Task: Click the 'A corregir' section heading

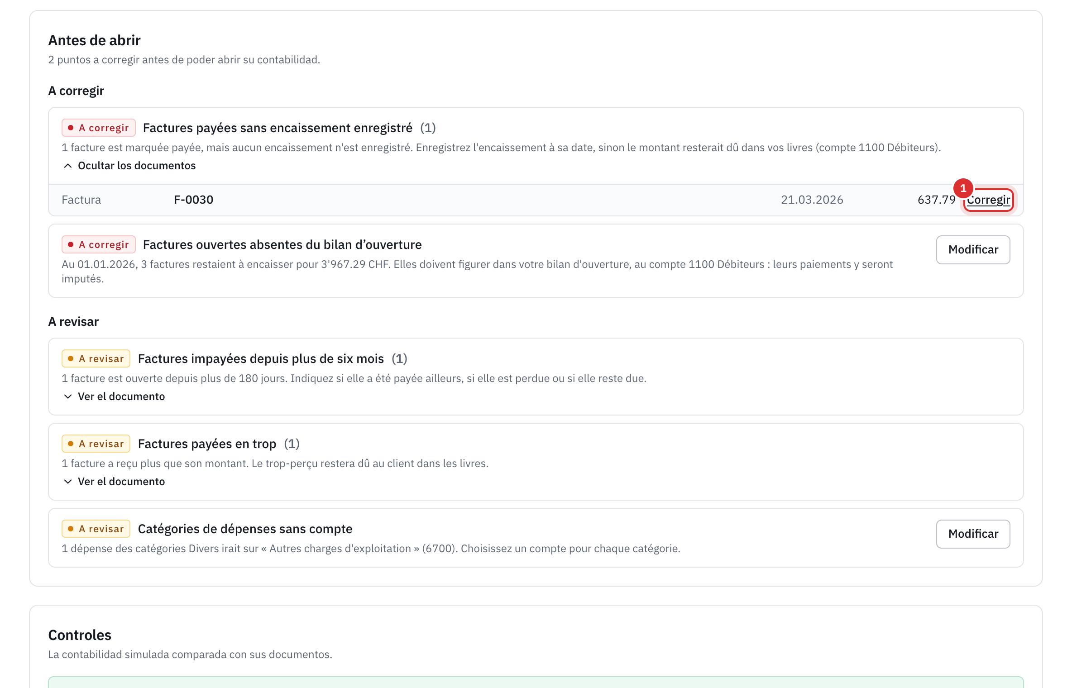Action: (76, 91)
